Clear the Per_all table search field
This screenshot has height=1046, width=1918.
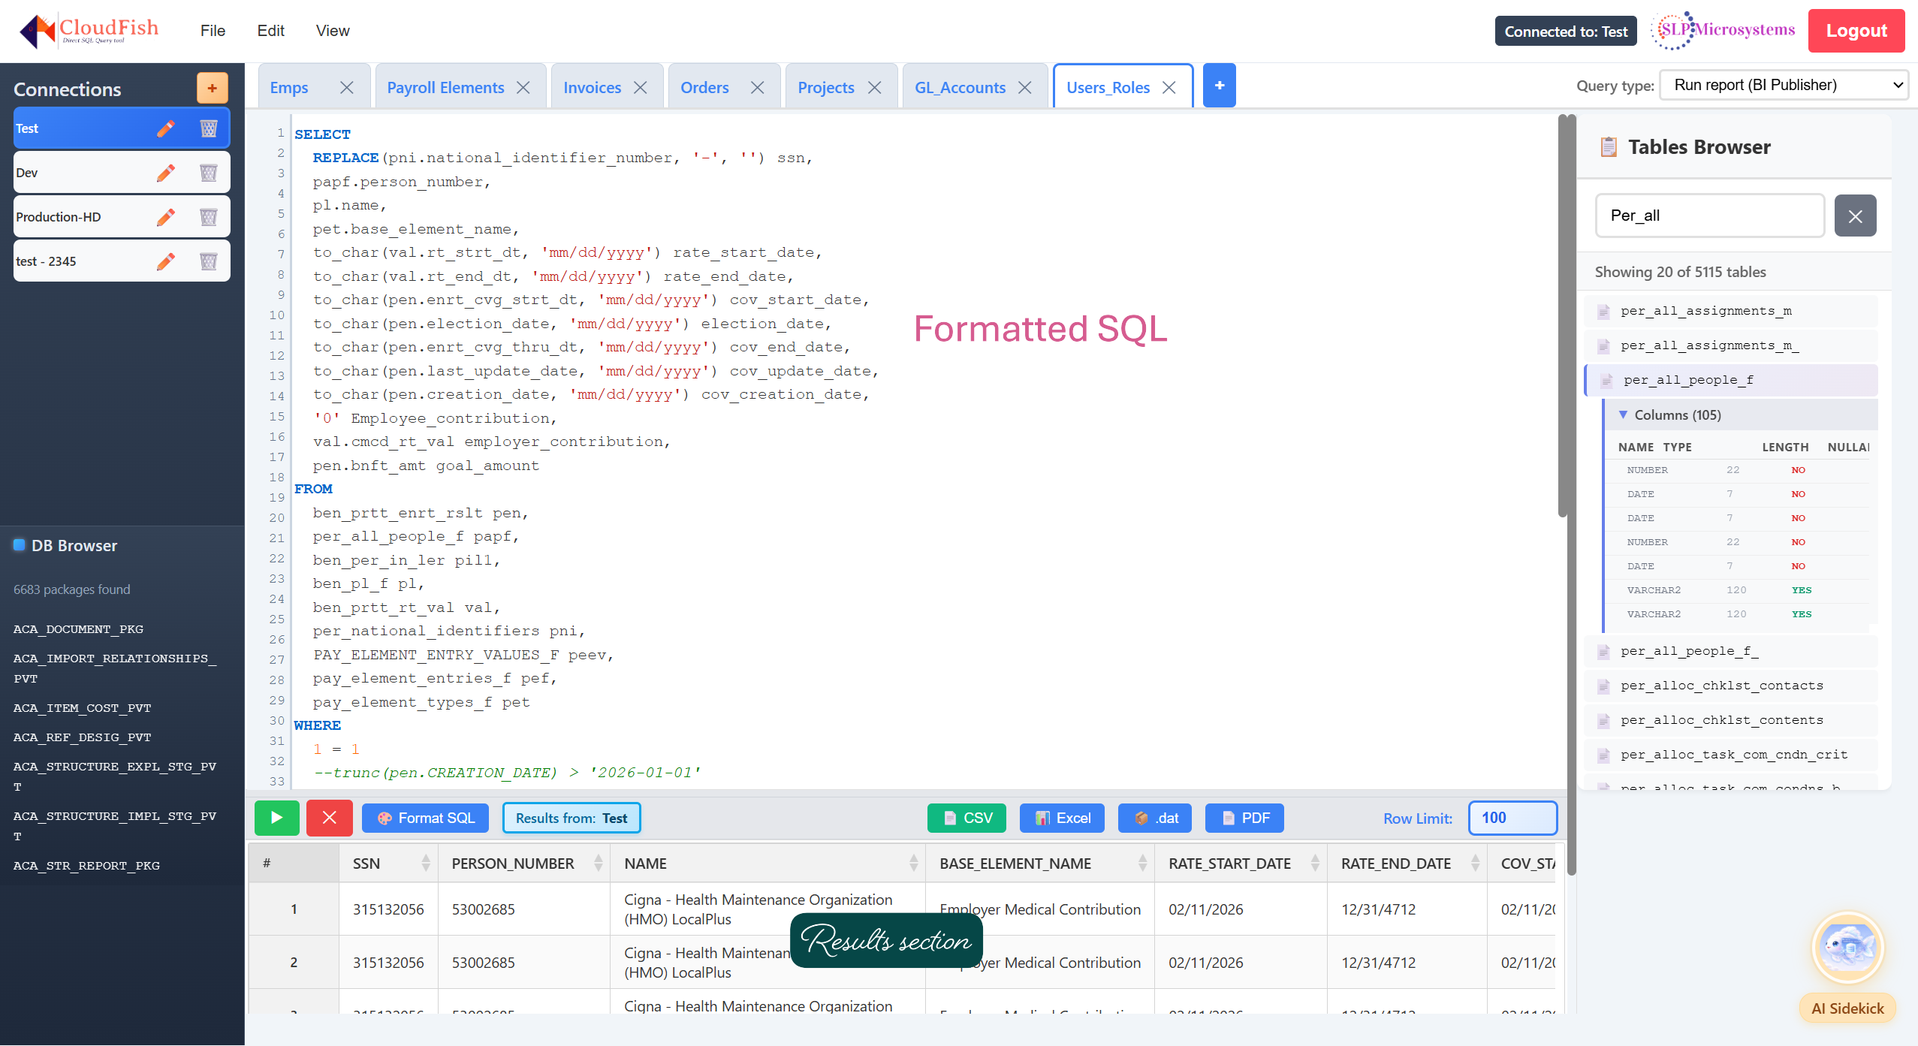pos(1854,216)
